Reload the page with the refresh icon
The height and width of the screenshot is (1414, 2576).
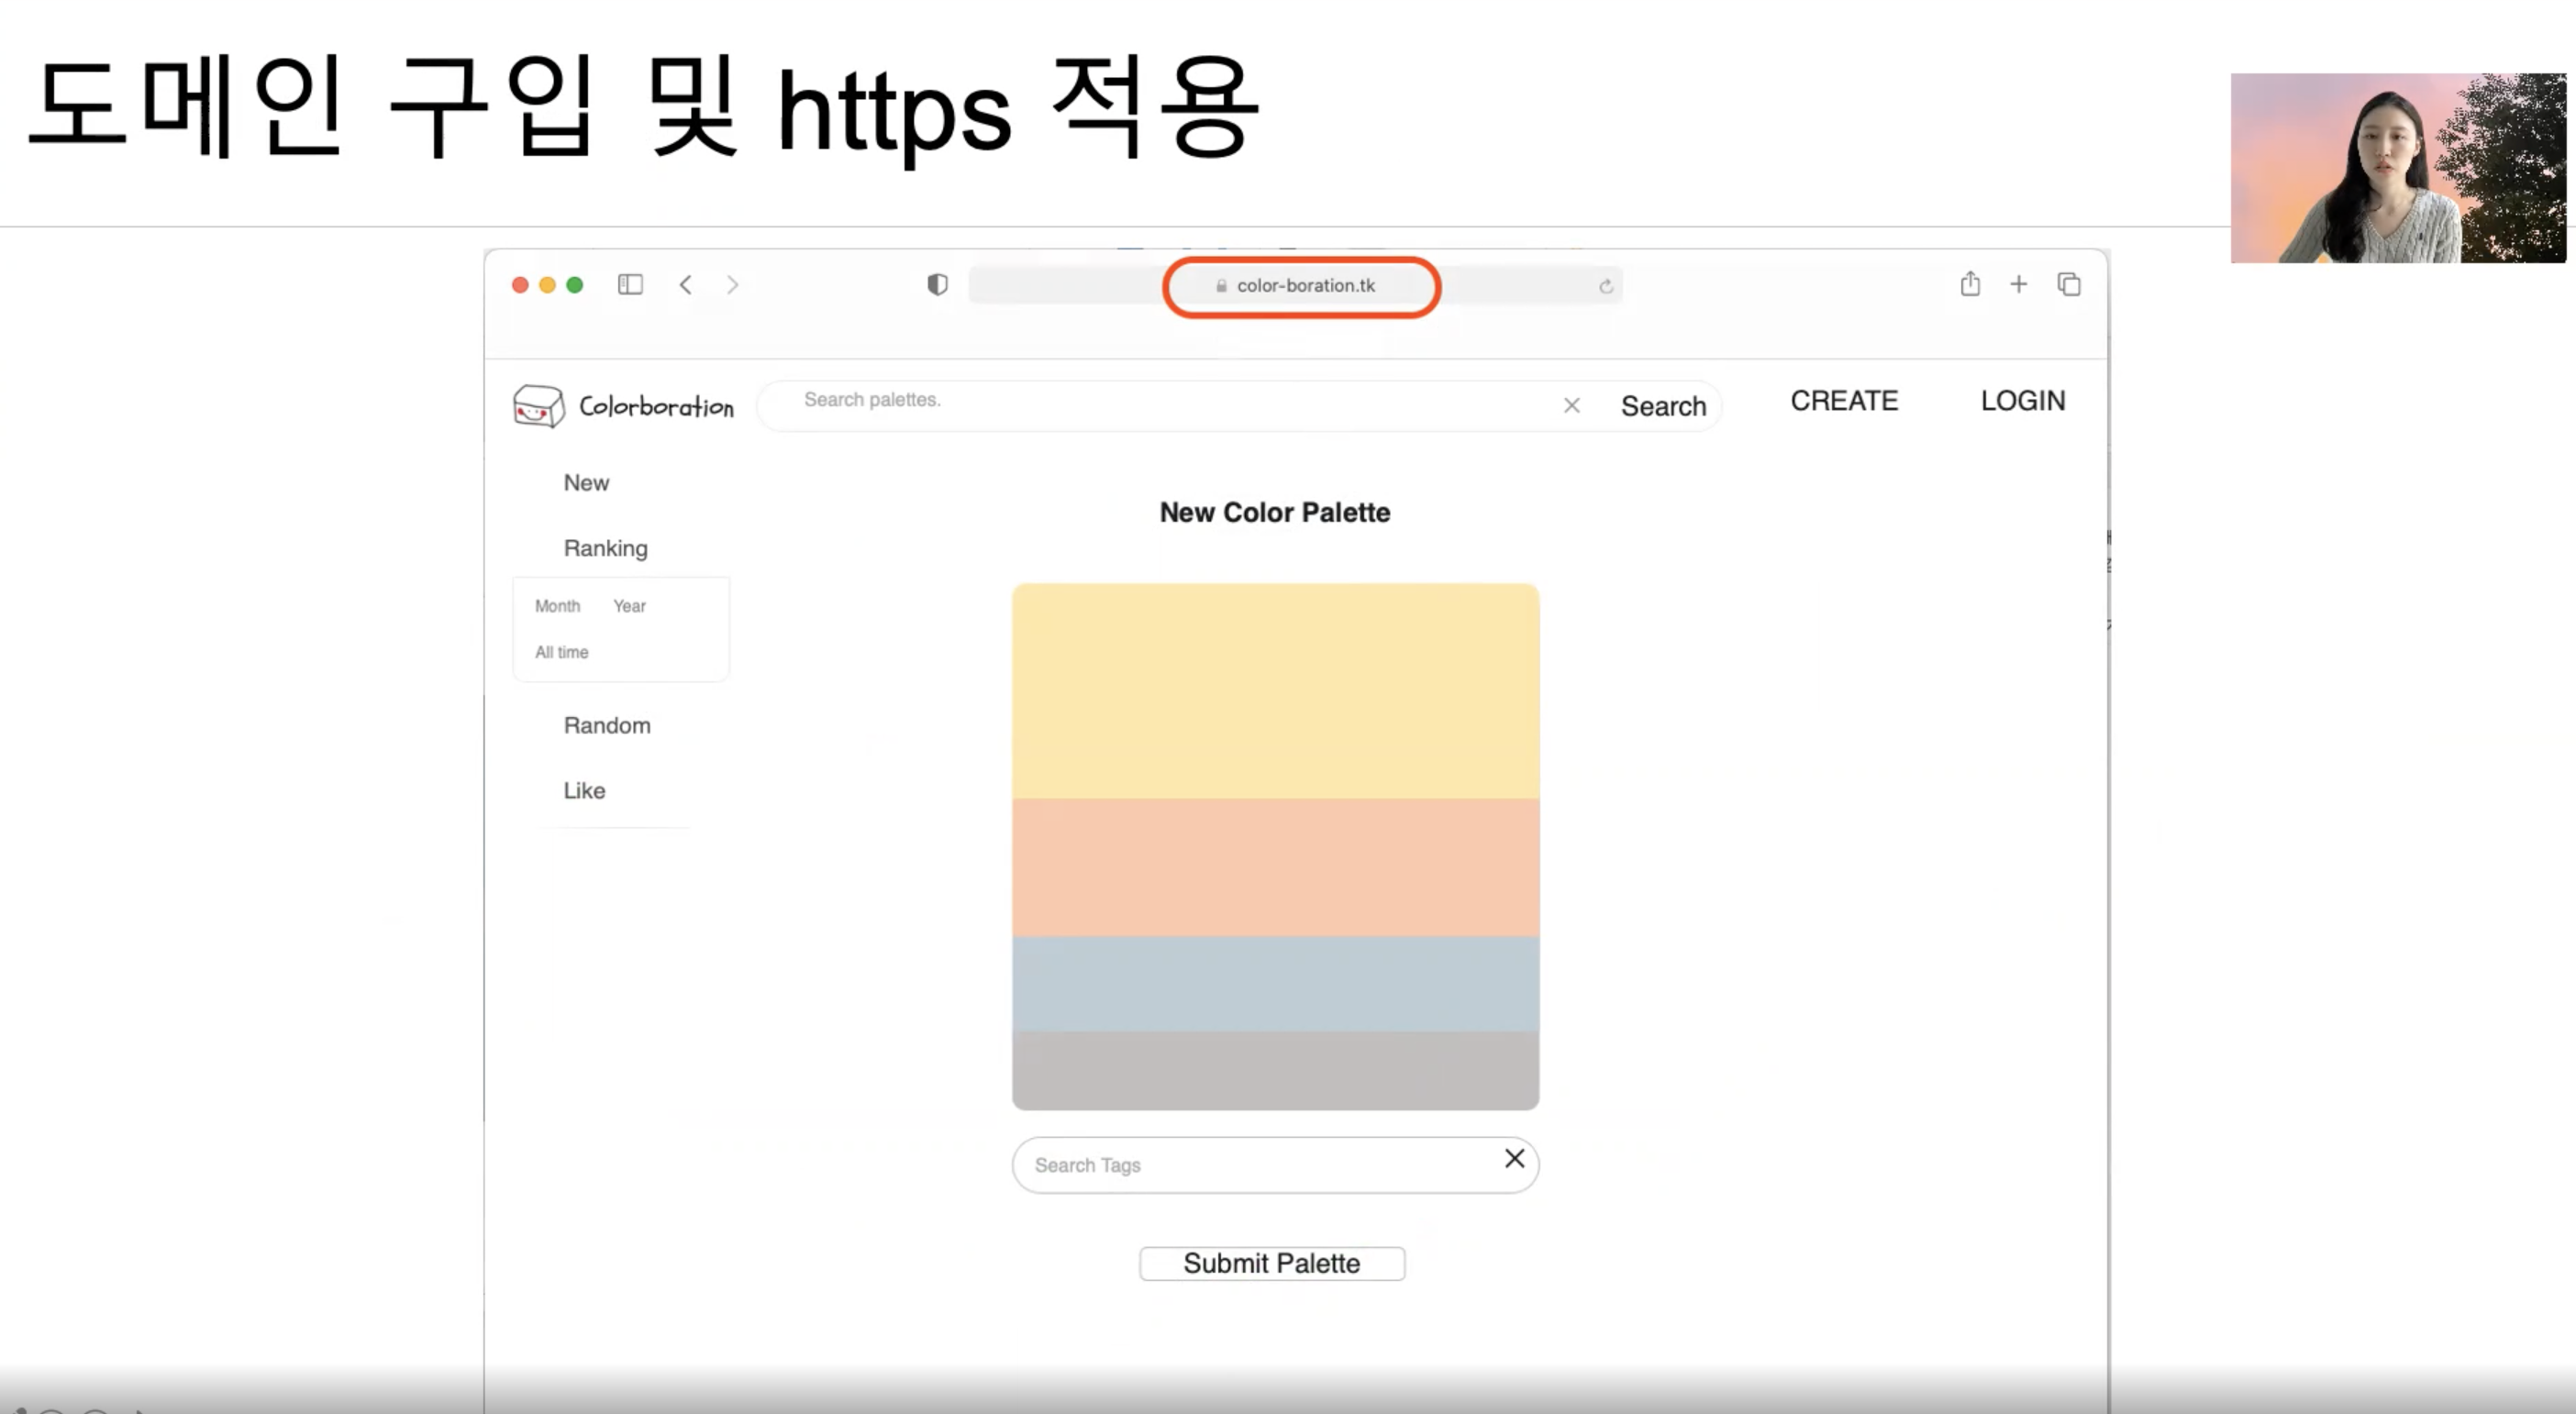(x=1606, y=287)
